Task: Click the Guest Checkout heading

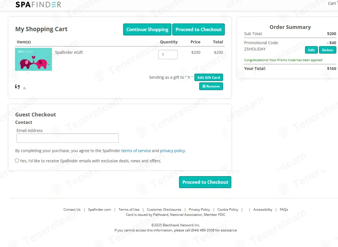Action: pos(35,115)
